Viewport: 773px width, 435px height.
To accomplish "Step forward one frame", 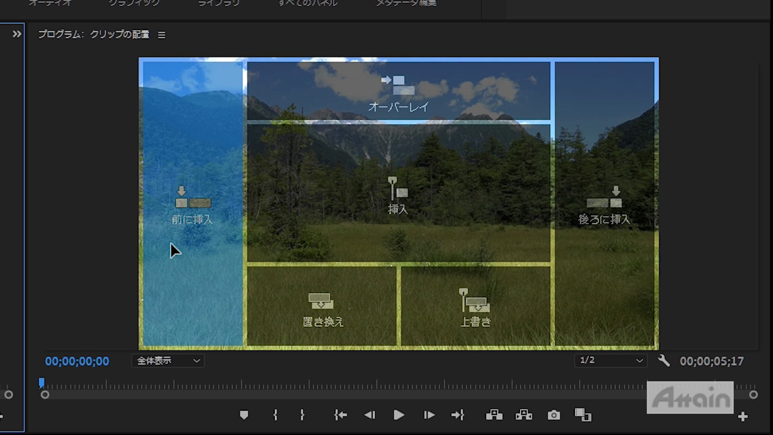I will (x=429, y=415).
